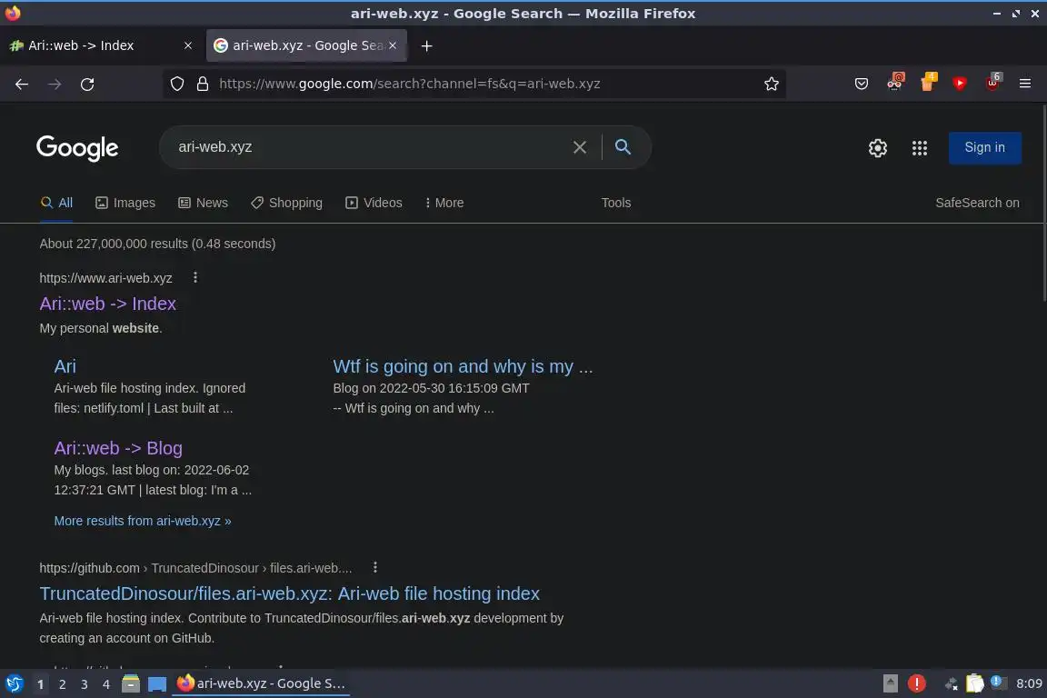Click the eject removable media tray icon

[x=890, y=683]
